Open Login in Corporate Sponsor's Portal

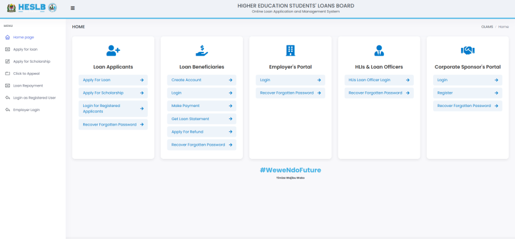(443, 80)
